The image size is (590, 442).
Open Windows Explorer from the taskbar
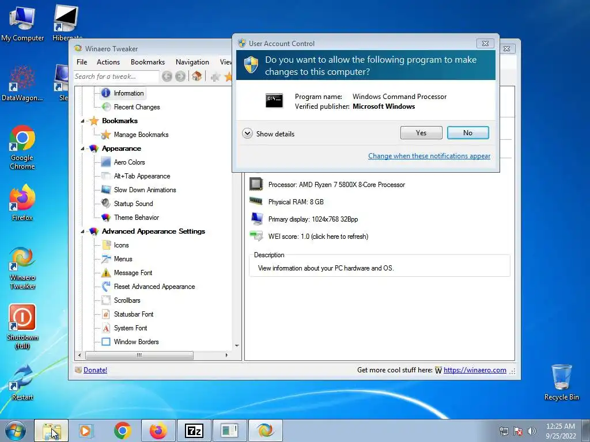51,431
